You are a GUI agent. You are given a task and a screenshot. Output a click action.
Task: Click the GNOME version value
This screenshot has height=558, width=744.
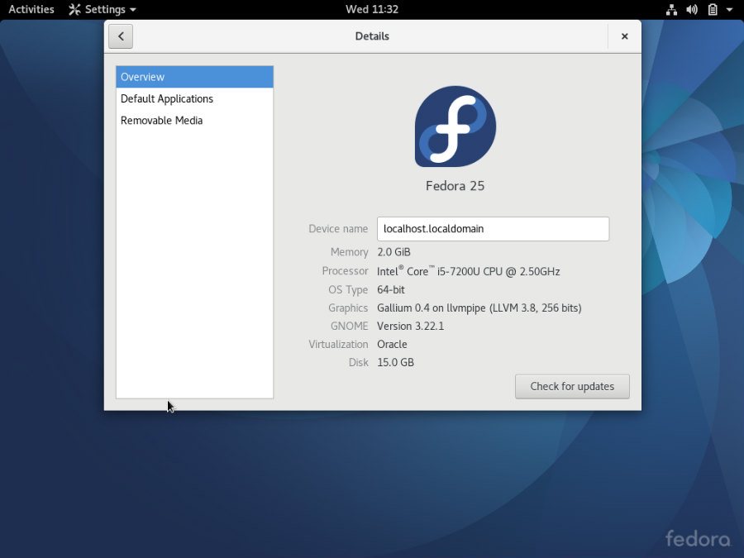point(410,326)
